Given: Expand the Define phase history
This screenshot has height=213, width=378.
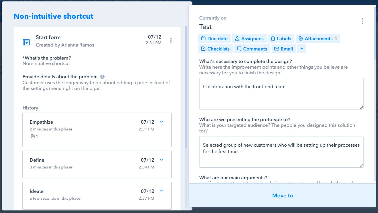Looking at the screenshot, I should click(161, 160).
